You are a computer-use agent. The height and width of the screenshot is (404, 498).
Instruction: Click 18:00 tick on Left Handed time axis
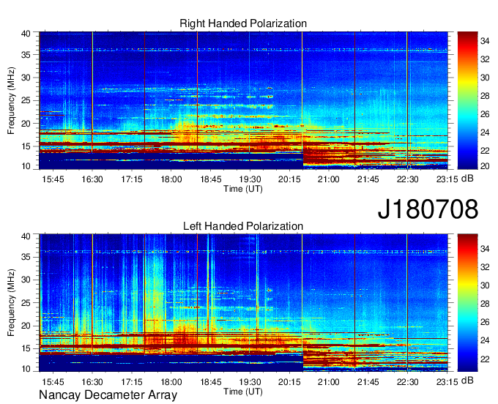pos(171,382)
